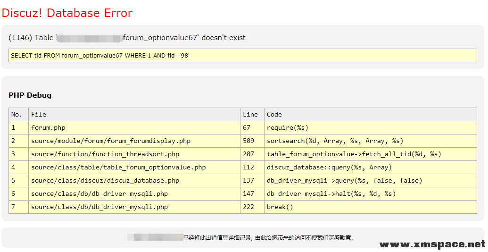Click "source/function/function_threadsort.php" file cell
488x252 pixels.
tap(134, 154)
